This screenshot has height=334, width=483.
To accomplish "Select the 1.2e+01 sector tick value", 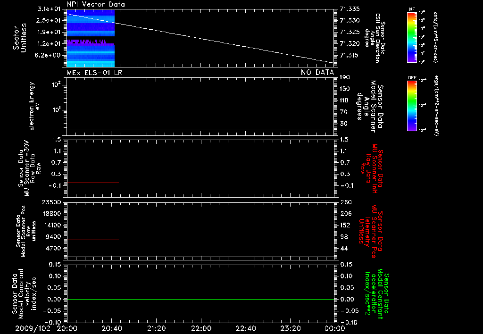I will 49,44.
